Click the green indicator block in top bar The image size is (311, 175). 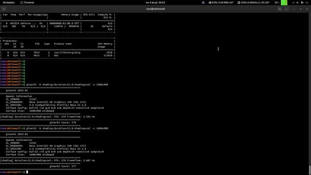coord(284,2)
